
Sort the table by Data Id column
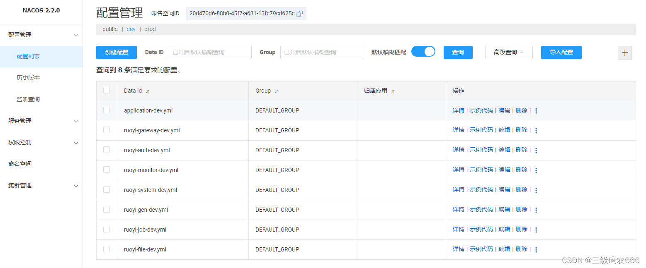pyautogui.click(x=148, y=91)
